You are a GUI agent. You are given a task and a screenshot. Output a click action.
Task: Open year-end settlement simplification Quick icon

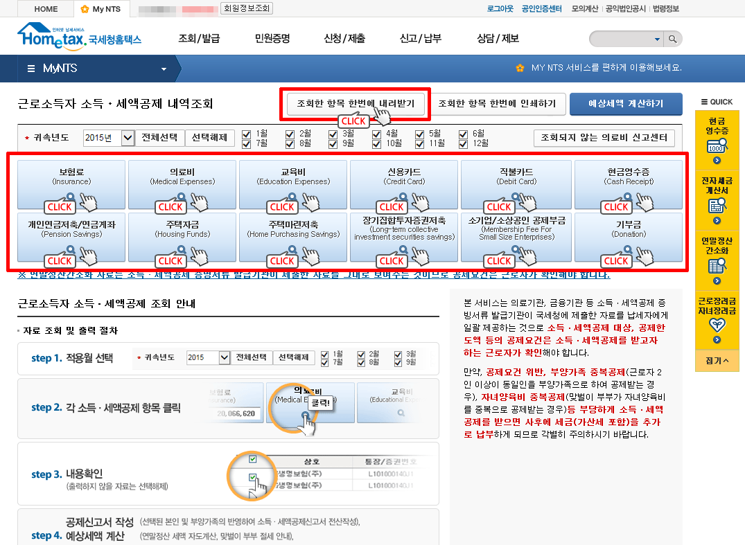coord(717,265)
